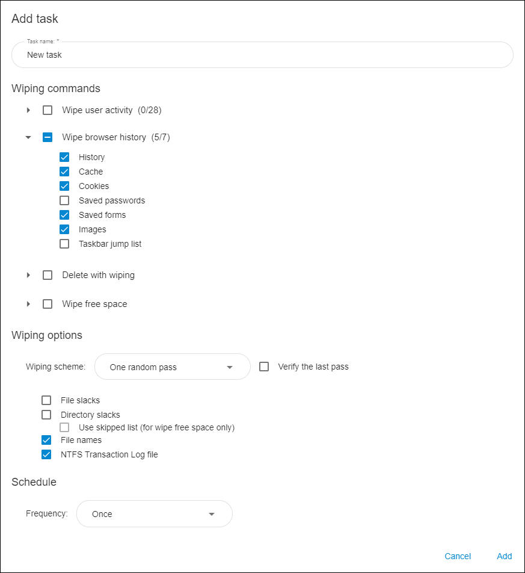525x573 pixels.
Task: Open the Frequency dropdown
Action: click(x=155, y=514)
